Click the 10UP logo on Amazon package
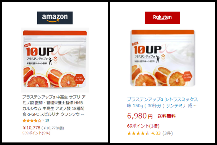Image resolution: width=217 pixels, height=145 pixels. pyautogui.click(x=40, y=51)
